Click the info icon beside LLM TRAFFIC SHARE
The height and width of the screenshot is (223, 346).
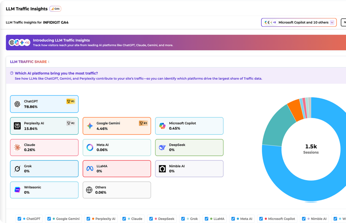(49, 62)
